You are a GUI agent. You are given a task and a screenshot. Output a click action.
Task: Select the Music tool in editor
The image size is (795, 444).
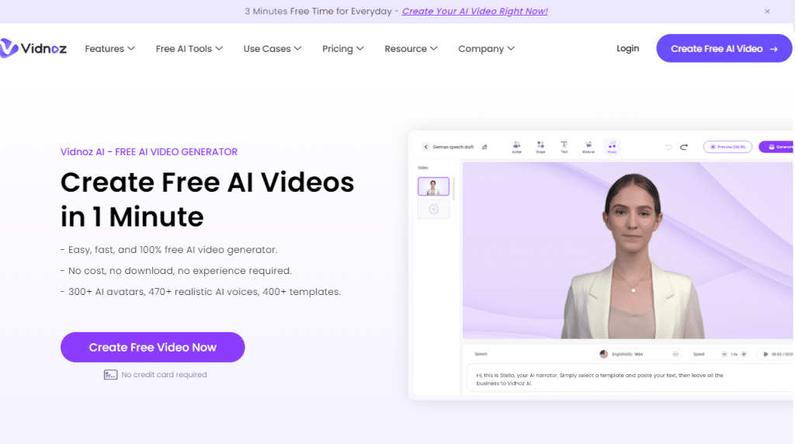(x=612, y=146)
